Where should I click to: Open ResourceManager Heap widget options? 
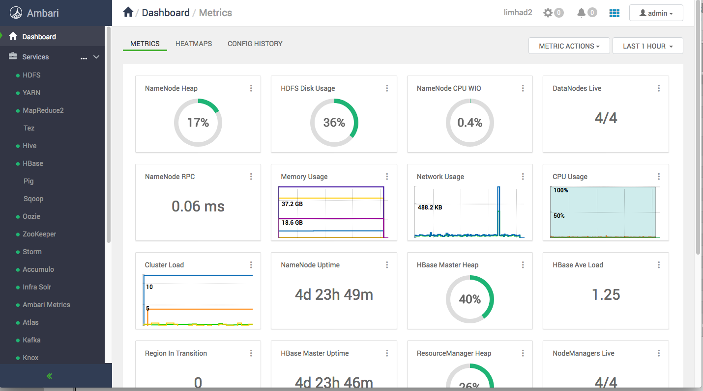click(x=523, y=353)
